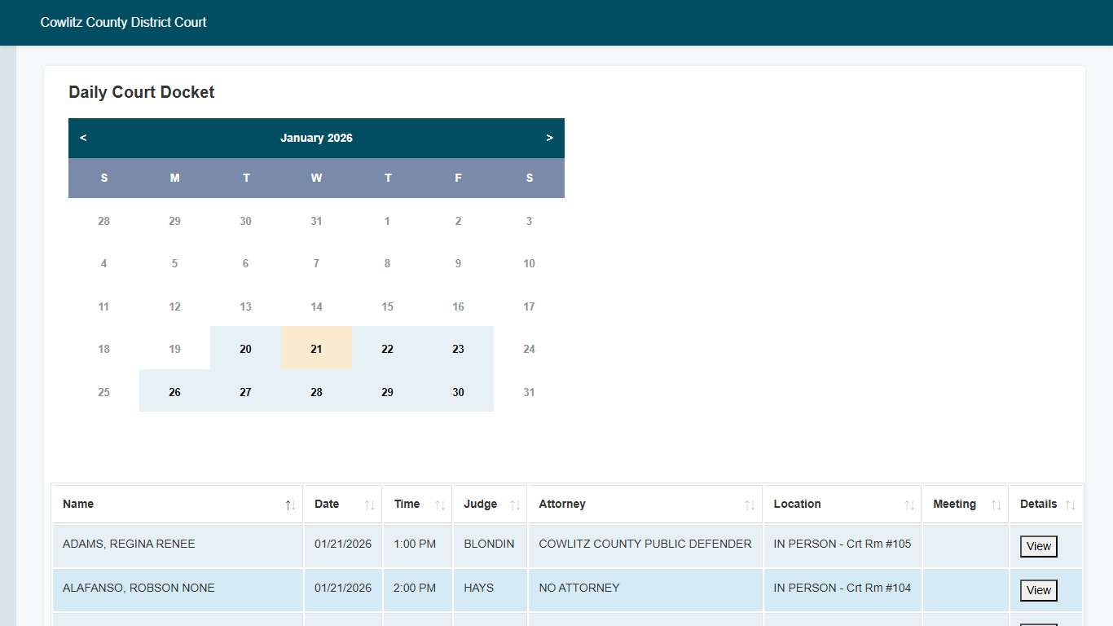The height and width of the screenshot is (626, 1113).
Task: View details for Alafanso, Robson None
Action: pyautogui.click(x=1038, y=590)
